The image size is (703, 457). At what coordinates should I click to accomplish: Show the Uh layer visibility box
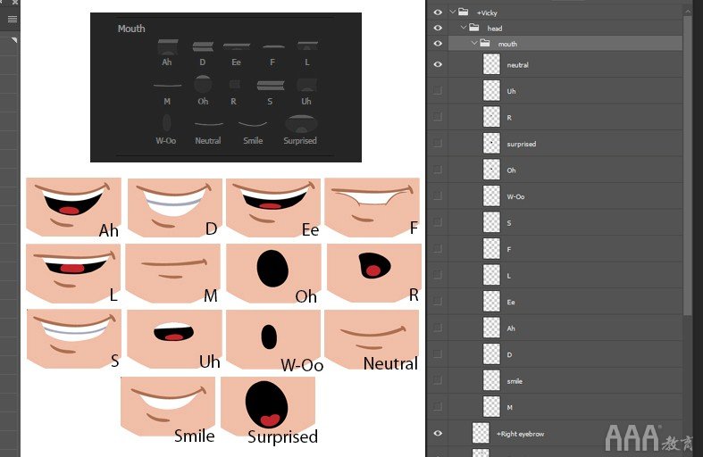(x=438, y=91)
